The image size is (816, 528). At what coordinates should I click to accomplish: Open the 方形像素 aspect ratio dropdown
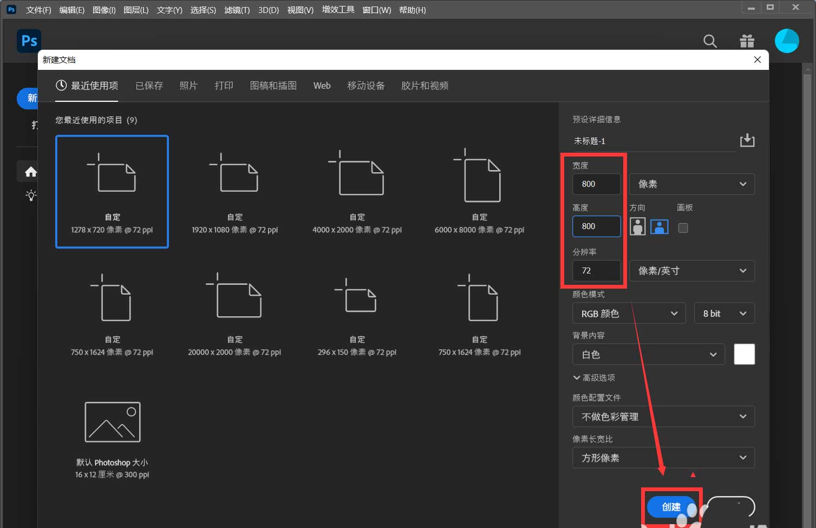(x=664, y=458)
